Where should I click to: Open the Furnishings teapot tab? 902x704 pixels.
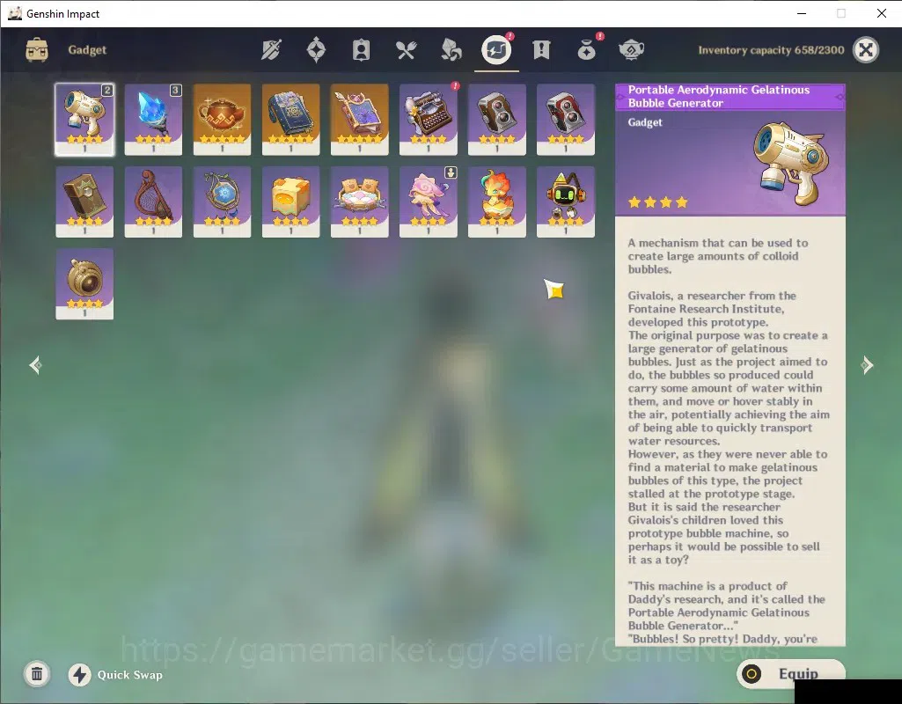(x=631, y=50)
